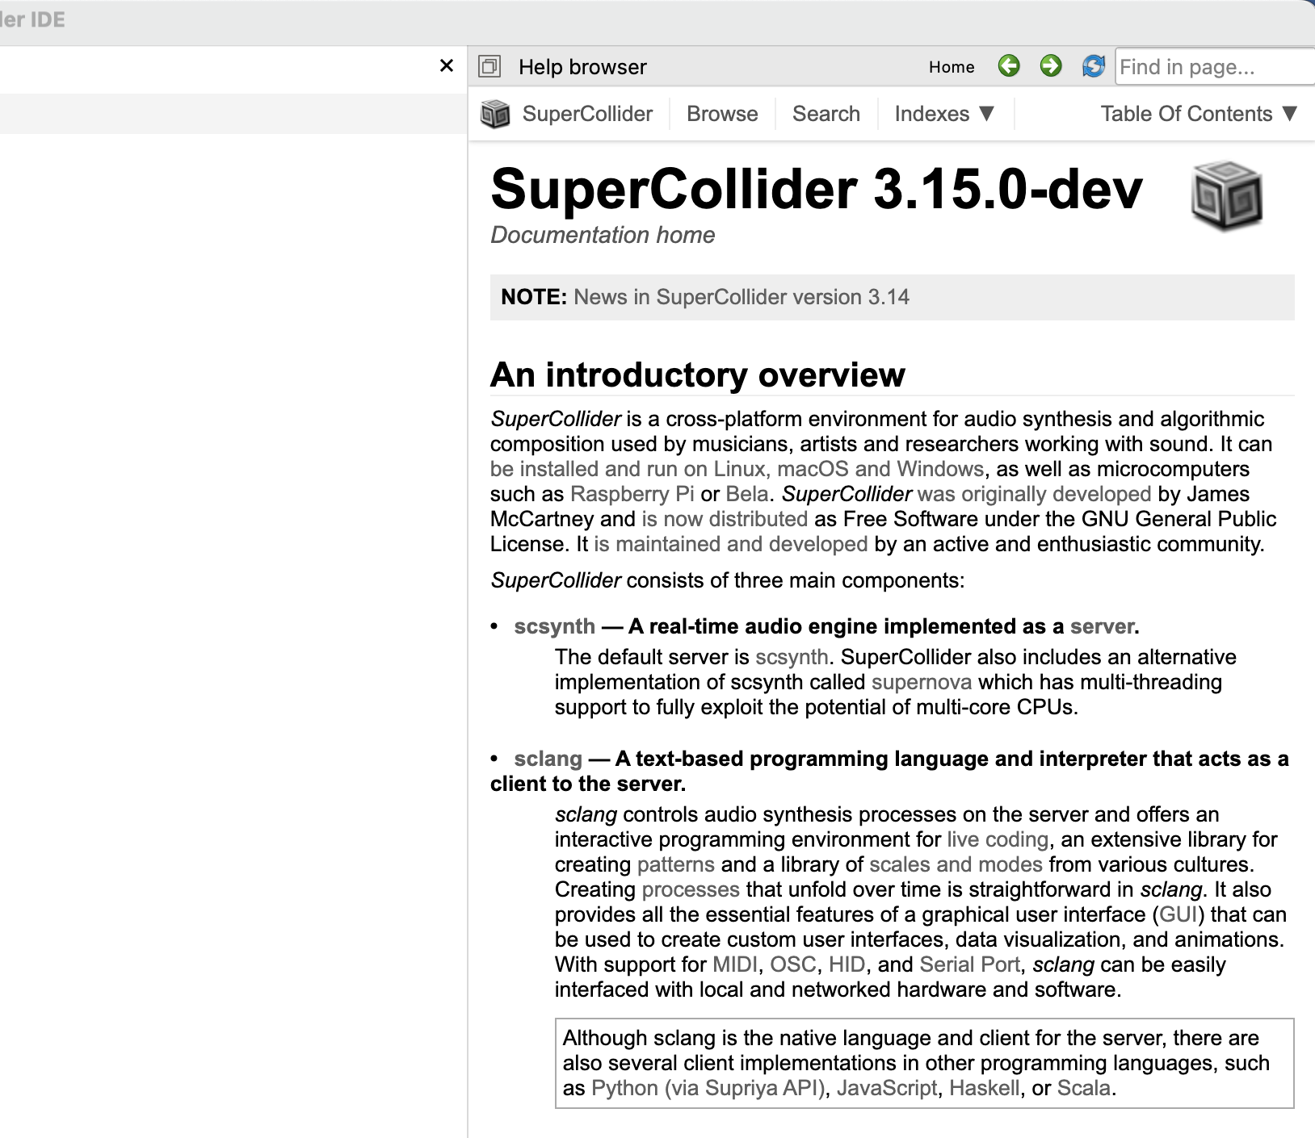Follow the 'is now distributed' link
Viewport: 1315px width, 1138px height.
(x=725, y=519)
